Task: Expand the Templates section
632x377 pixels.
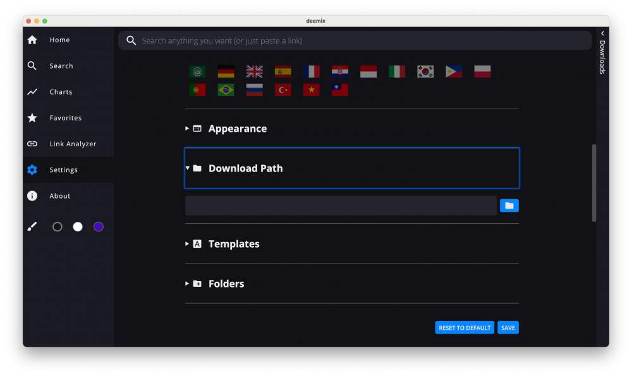Action: [x=233, y=244]
